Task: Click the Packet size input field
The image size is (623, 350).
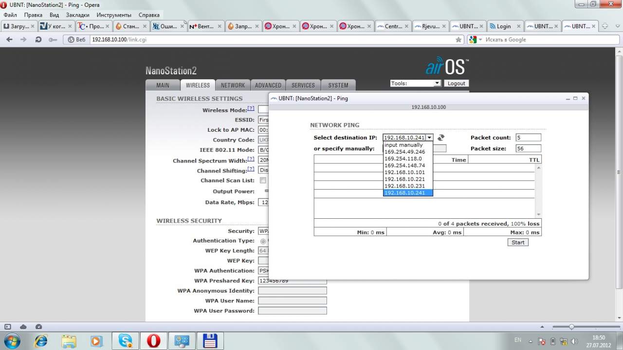Action: pos(529,148)
